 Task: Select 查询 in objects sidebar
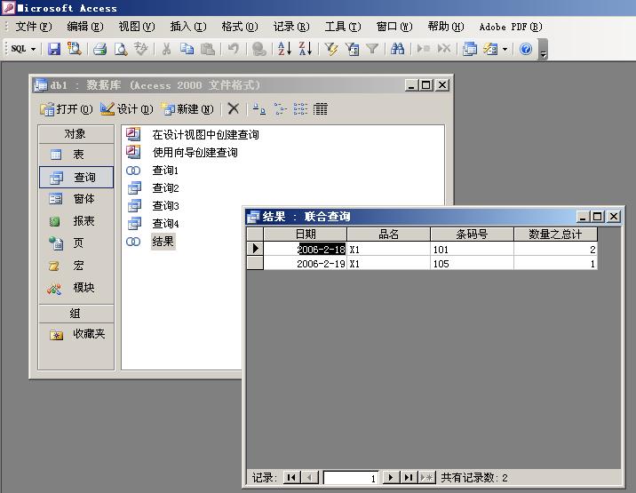pyautogui.click(x=76, y=178)
